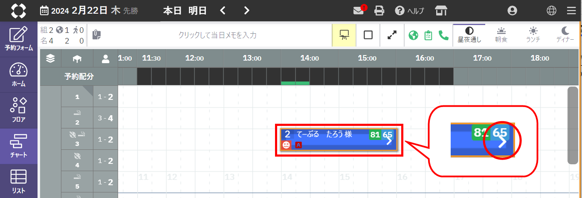The height and width of the screenshot is (198, 582).
Task: Click the green phone reservation icon
Action: click(443, 35)
